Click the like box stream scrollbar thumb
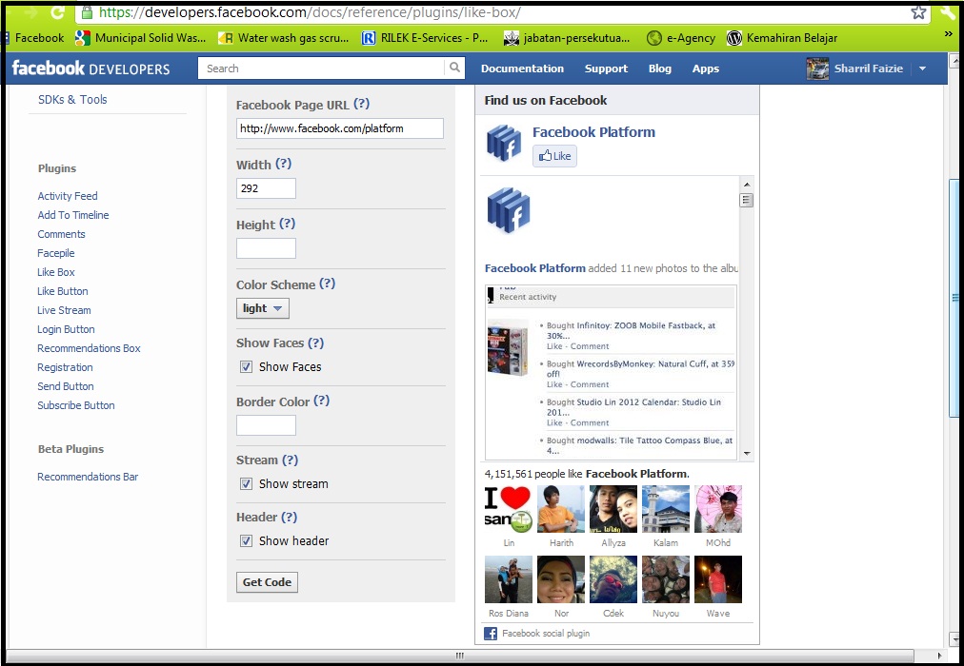 click(x=747, y=200)
